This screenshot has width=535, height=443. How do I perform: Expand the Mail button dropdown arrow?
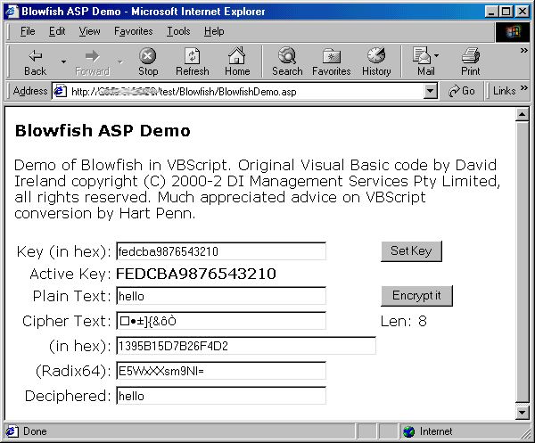click(436, 55)
